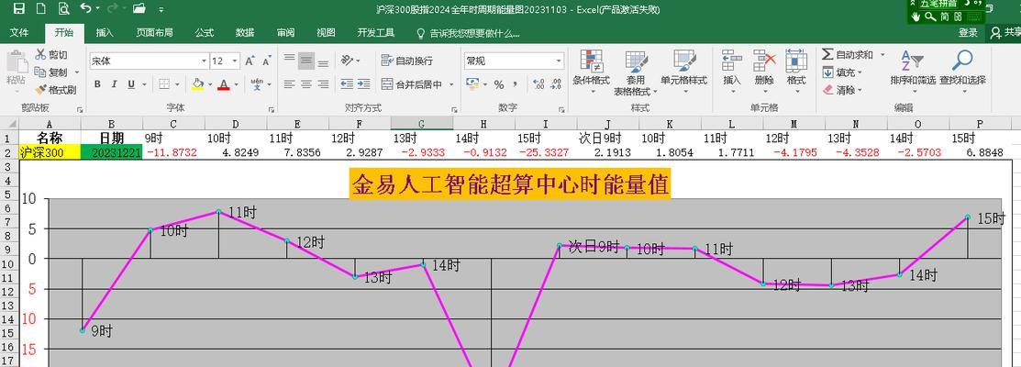Decrease font size

pyautogui.click(x=266, y=61)
